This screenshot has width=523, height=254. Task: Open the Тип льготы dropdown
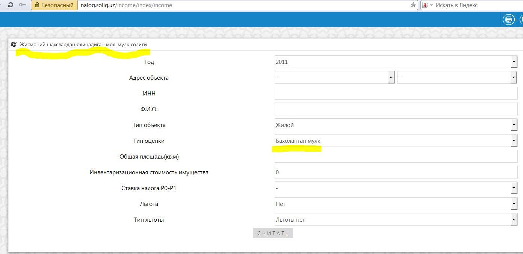(396, 220)
